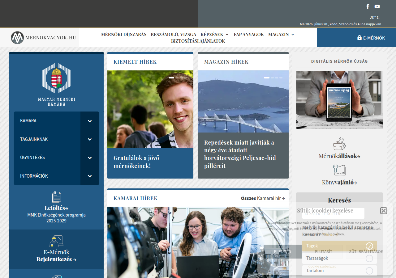Reject cookies with the Elutasít button
This screenshot has width=396, height=278.
[324, 251]
